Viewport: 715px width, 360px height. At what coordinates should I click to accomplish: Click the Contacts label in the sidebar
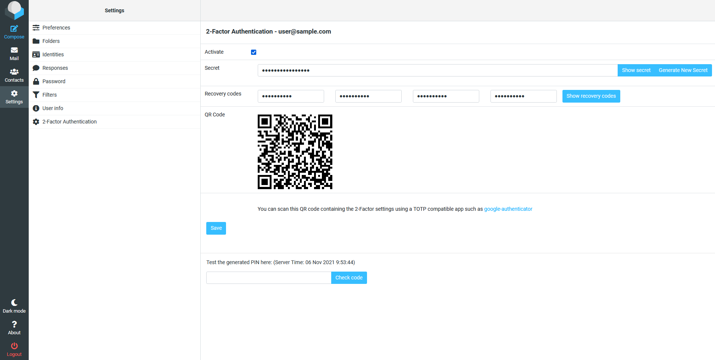point(14,80)
